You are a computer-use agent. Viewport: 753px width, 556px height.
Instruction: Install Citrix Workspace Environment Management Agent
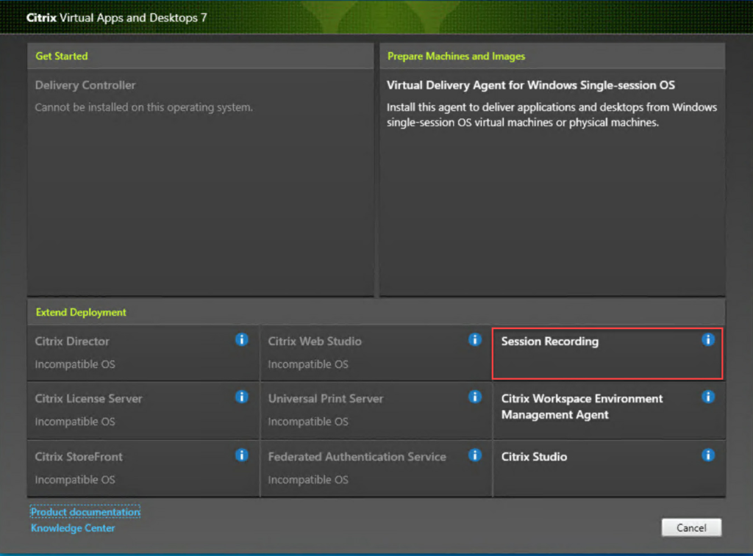[609, 411]
